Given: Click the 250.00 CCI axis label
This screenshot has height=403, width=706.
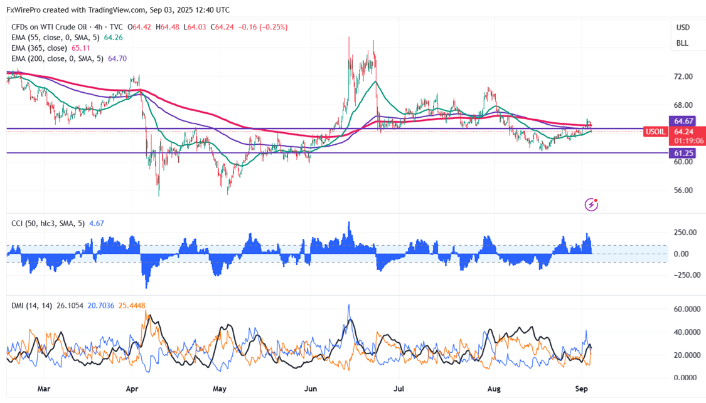Looking at the screenshot, I should pyautogui.click(x=685, y=233).
